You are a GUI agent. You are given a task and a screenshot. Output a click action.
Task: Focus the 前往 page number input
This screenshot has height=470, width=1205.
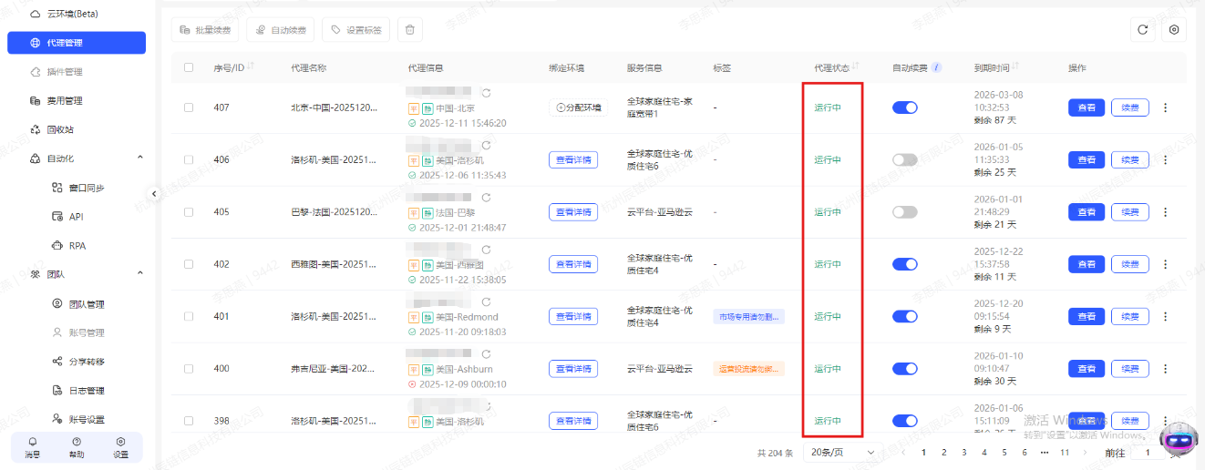point(1147,452)
